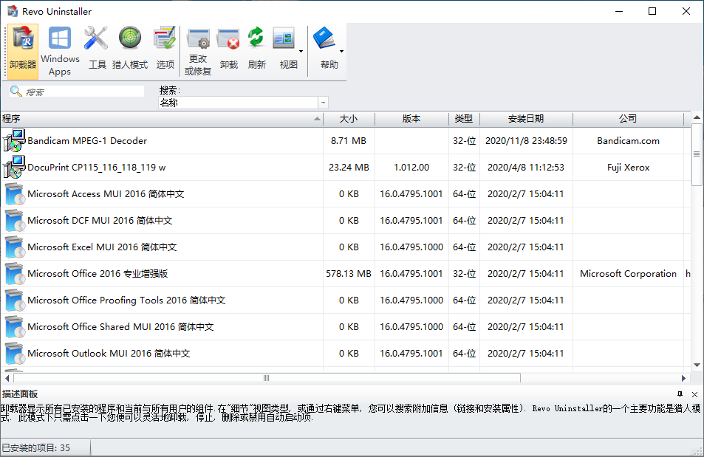Image resolution: width=704 pixels, height=457 pixels.
Task: Sort by 安装日期 column header
Action: 526,119
